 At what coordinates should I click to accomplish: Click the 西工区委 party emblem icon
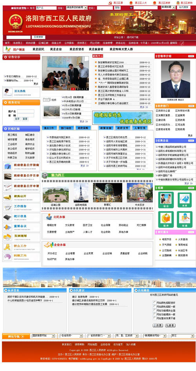point(110,3)
